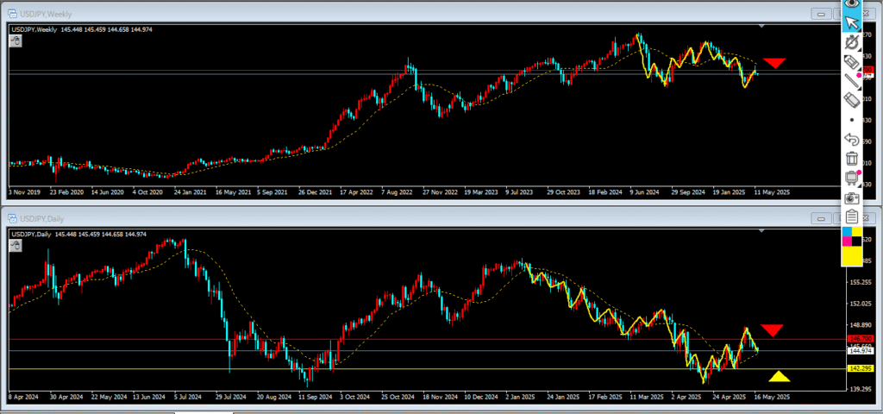Choose the crossed-out pen tool
This screenshot has width=883, height=414.
tap(852, 42)
